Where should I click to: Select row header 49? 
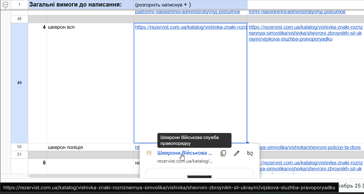[x=19, y=83]
